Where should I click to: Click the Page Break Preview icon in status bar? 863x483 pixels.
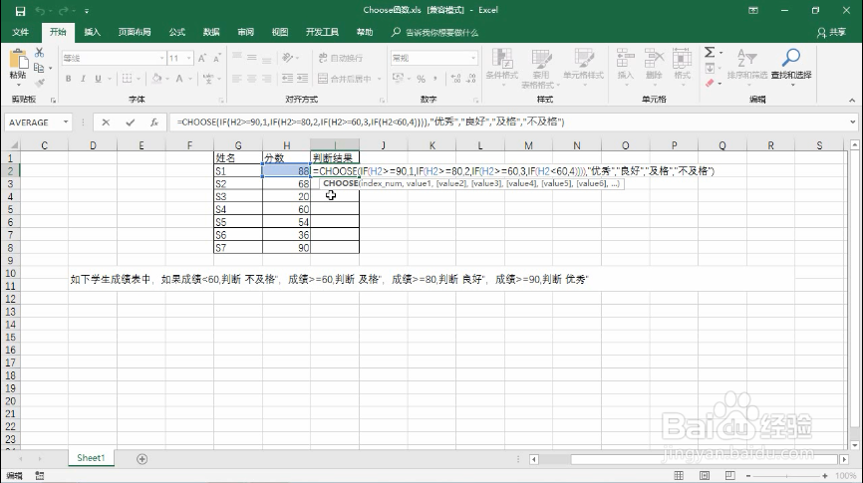tap(729, 475)
